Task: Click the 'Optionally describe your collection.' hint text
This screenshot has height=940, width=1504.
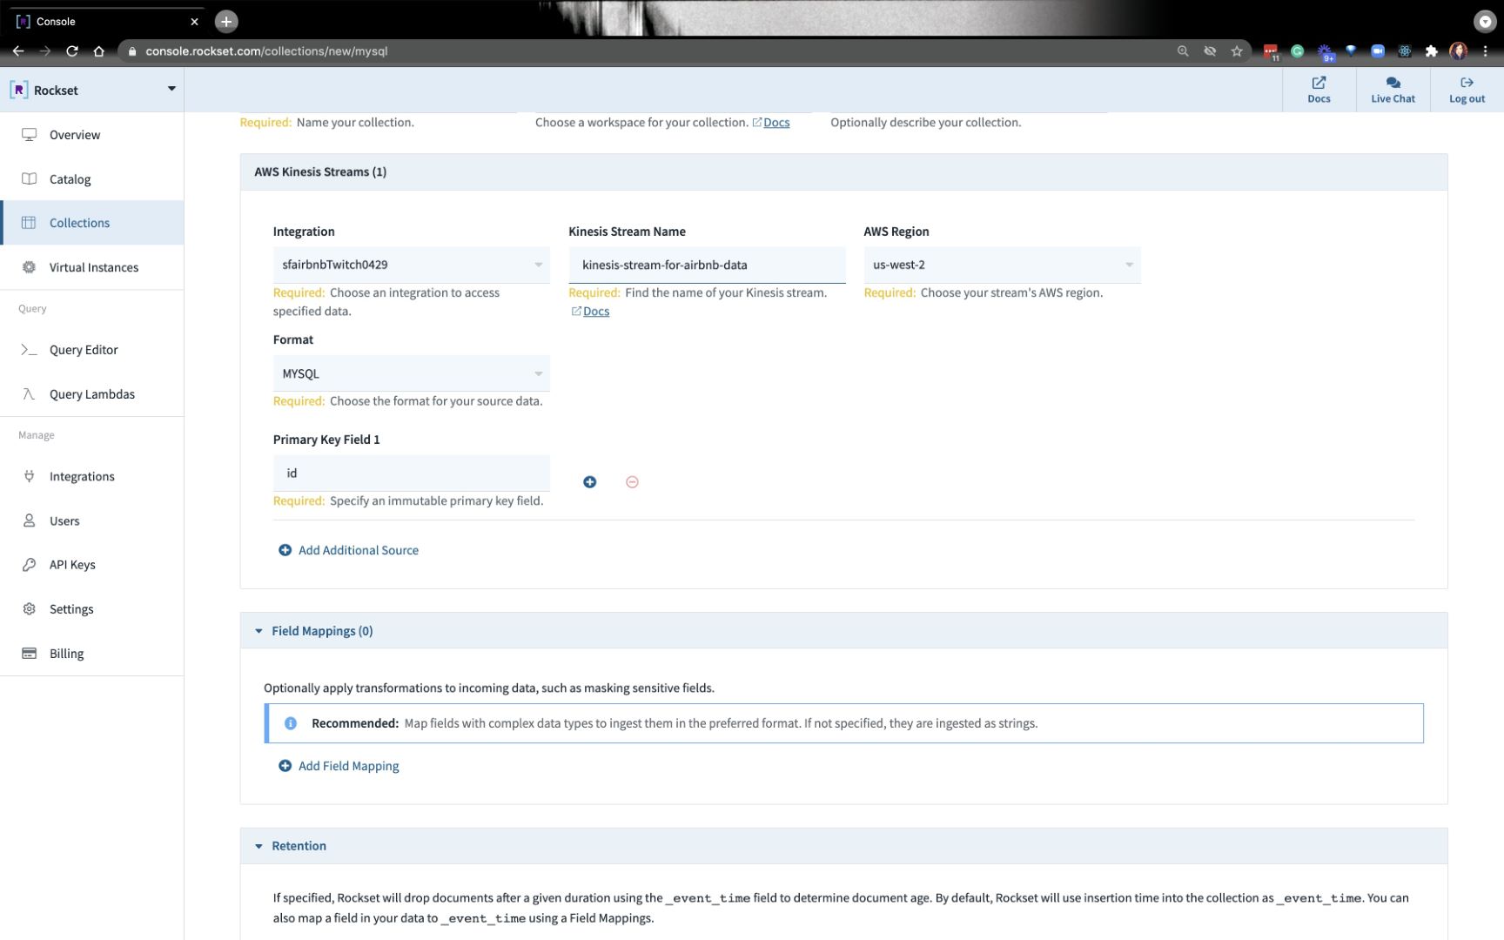Action: 926,123
